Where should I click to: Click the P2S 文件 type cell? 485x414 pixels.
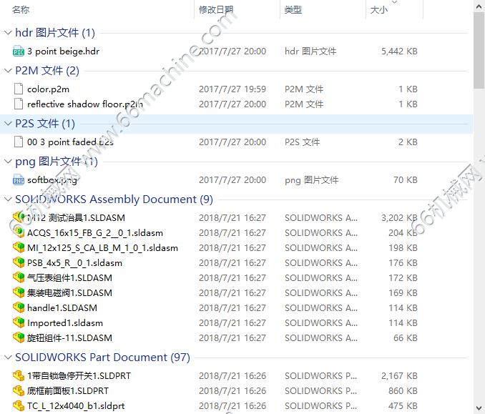click(302, 142)
